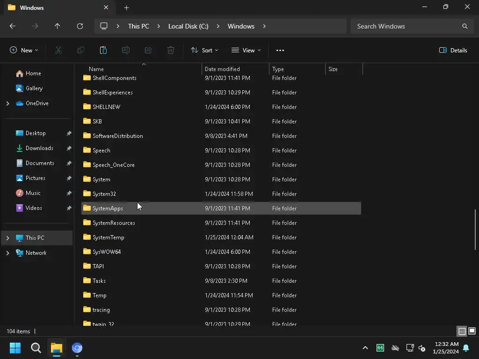Viewport: 479px width, 359px height.
Task: Click the Copy toolbar icon
Action: pos(80,50)
